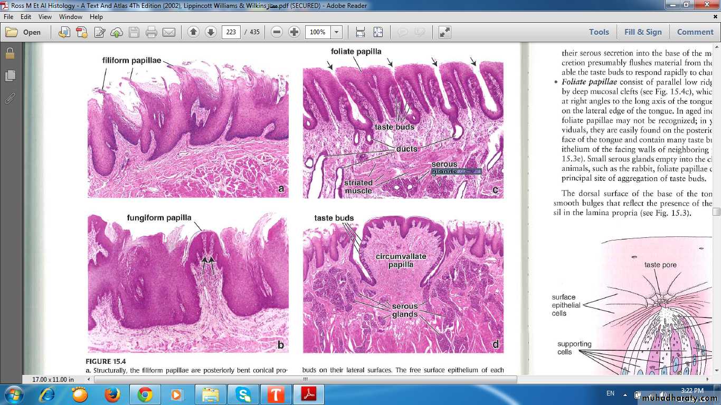The image size is (721, 405).
Task: Click the email envelope icon in toolbar
Action: point(169,32)
